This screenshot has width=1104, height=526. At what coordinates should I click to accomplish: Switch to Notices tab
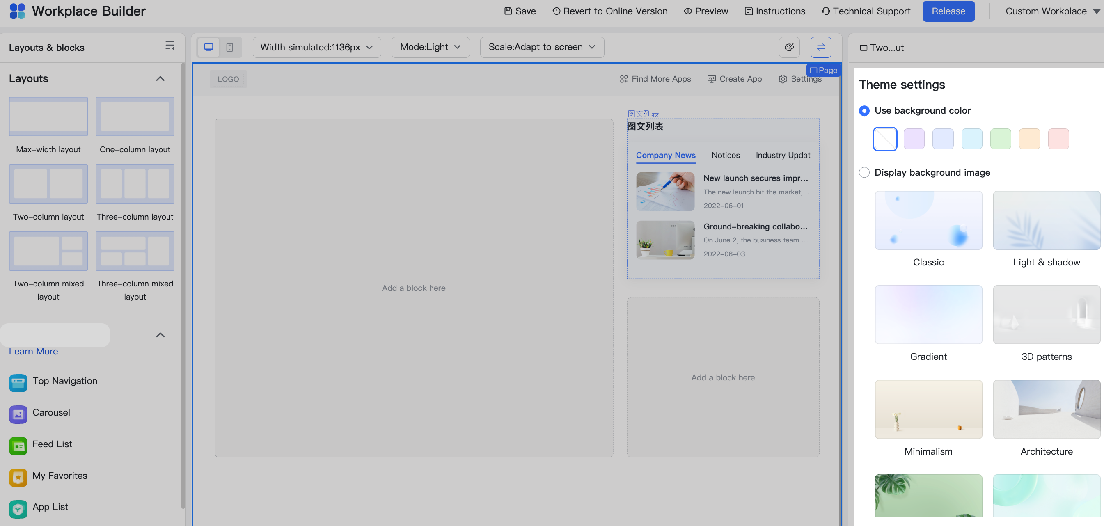(725, 155)
